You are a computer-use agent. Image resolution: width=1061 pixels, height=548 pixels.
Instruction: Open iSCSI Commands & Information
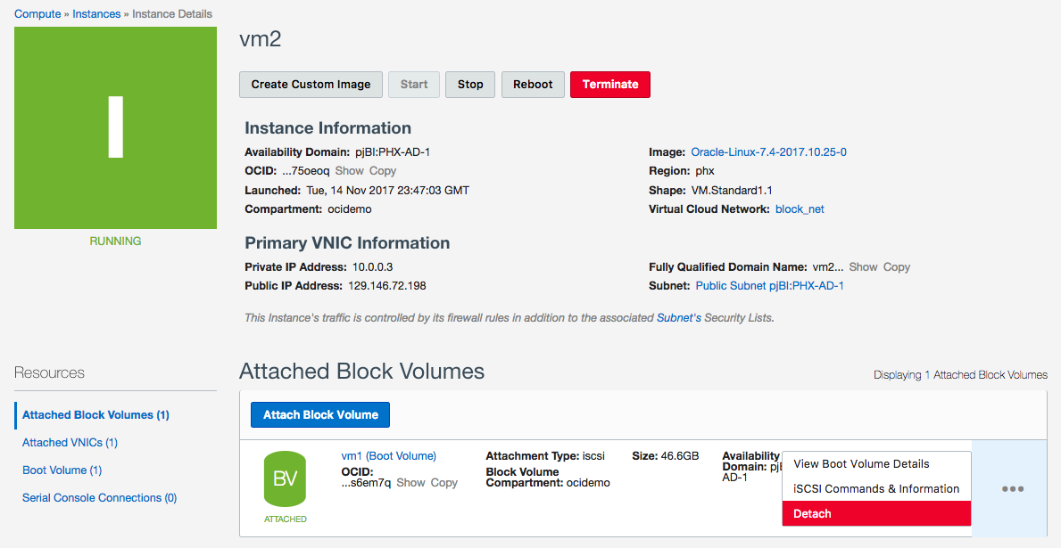coord(875,489)
